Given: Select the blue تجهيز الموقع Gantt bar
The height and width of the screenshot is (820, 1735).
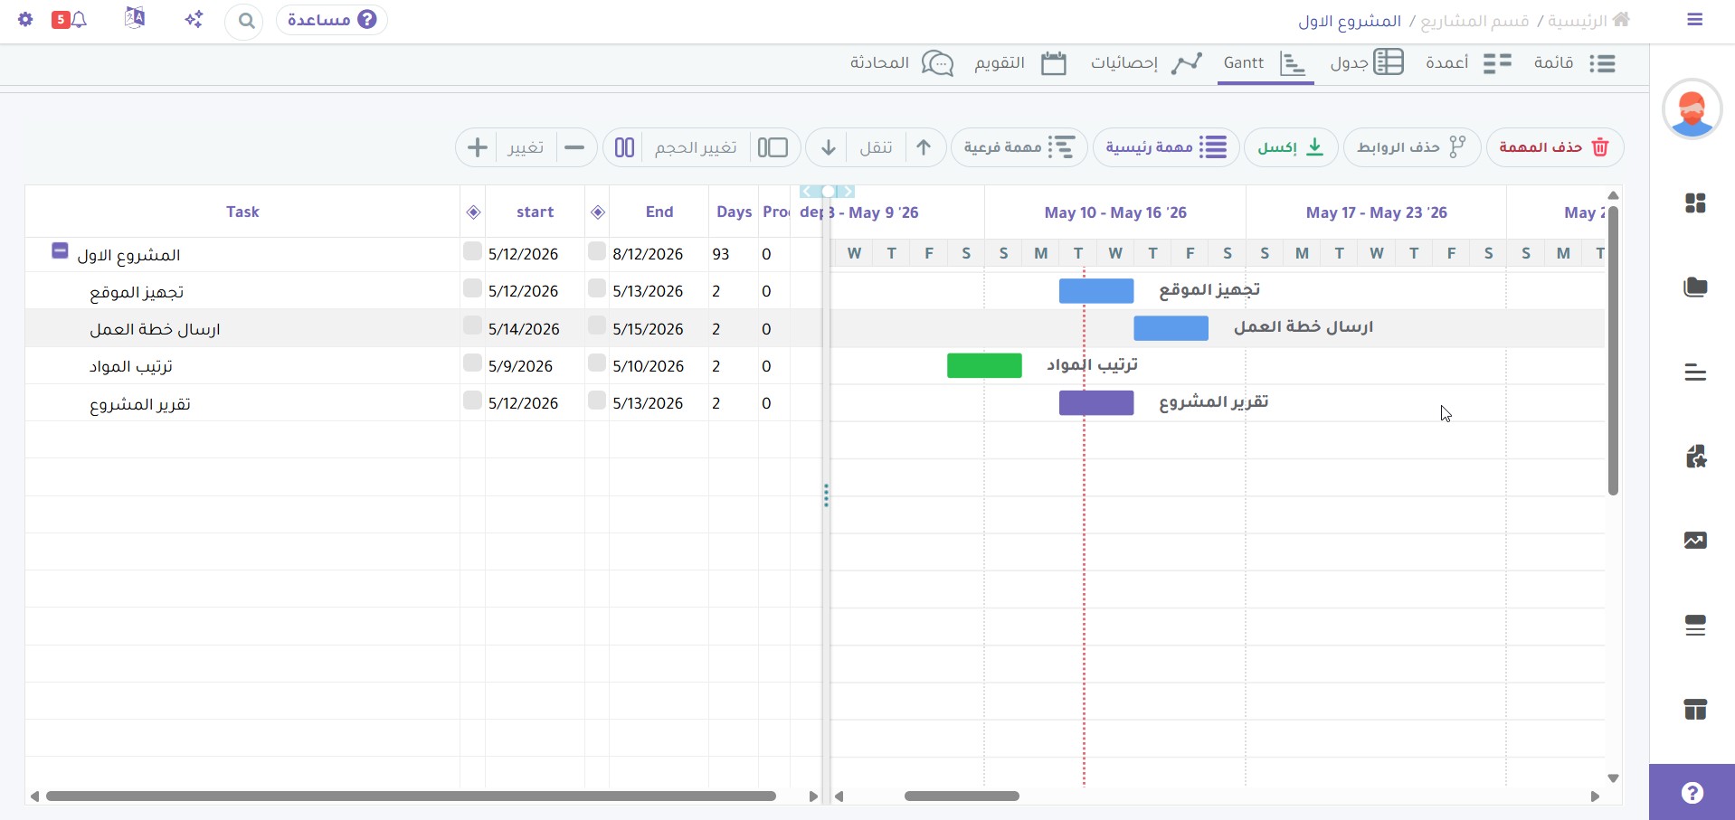Looking at the screenshot, I should coord(1096,291).
